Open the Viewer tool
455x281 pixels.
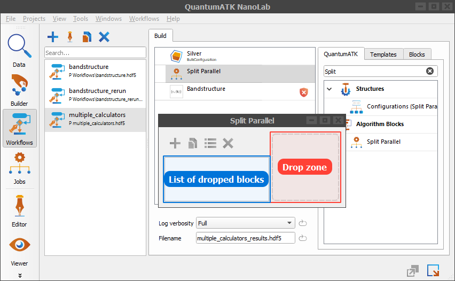coord(19,251)
